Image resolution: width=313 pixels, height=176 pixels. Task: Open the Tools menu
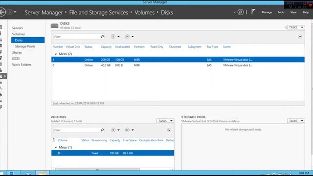[x=281, y=12]
